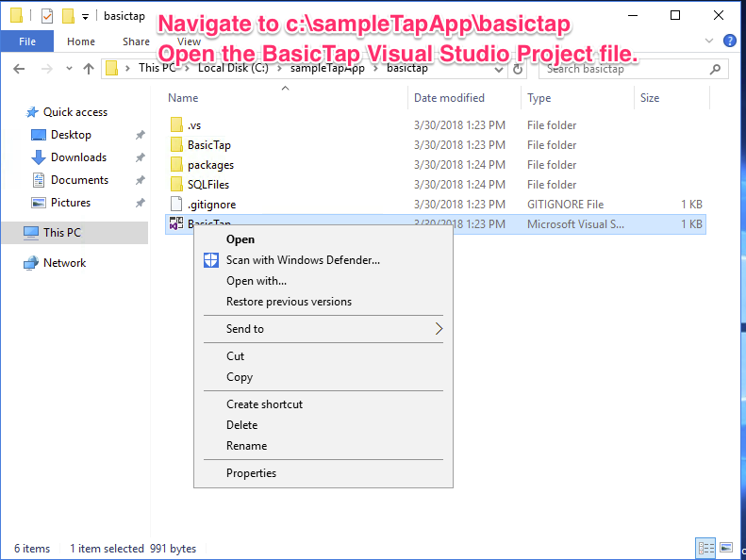Screen dimensions: 746x560
Task: Refresh the basictap folder view
Action: click(518, 70)
